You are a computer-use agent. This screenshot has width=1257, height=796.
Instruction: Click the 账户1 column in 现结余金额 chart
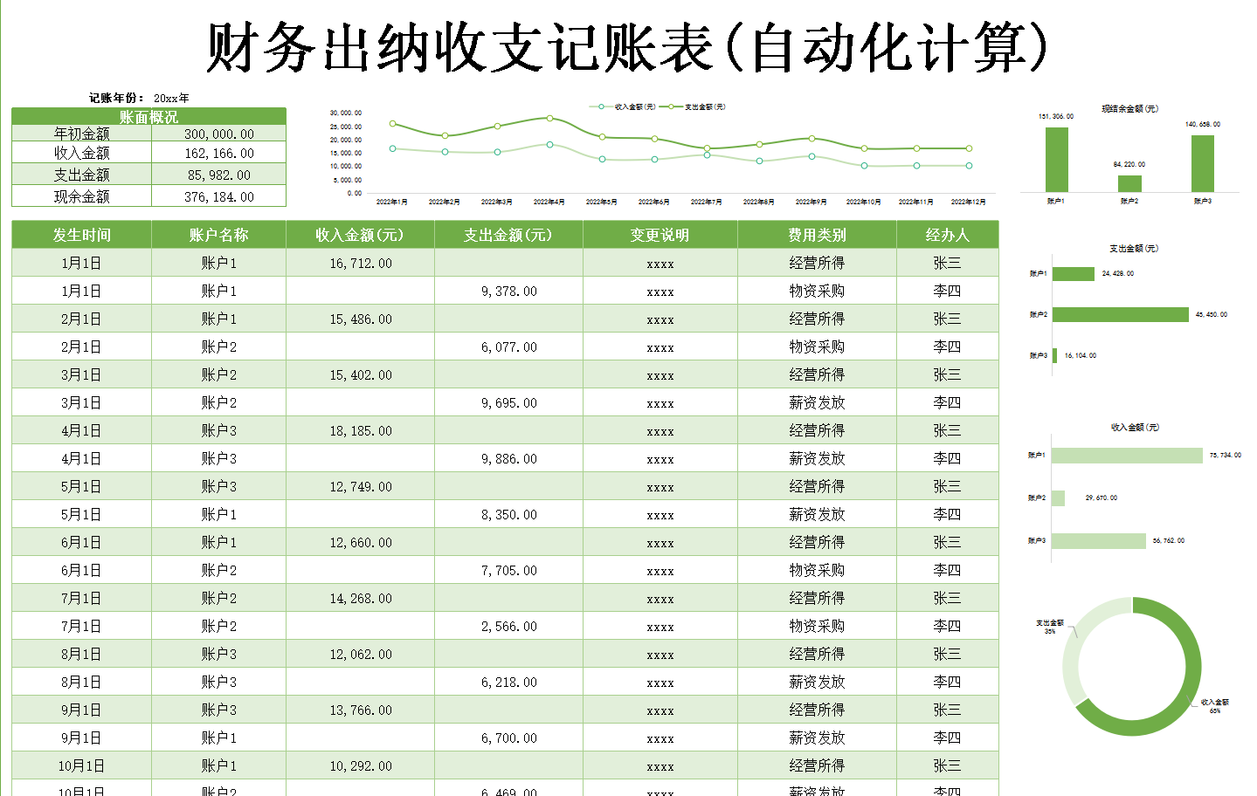click(1056, 160)
